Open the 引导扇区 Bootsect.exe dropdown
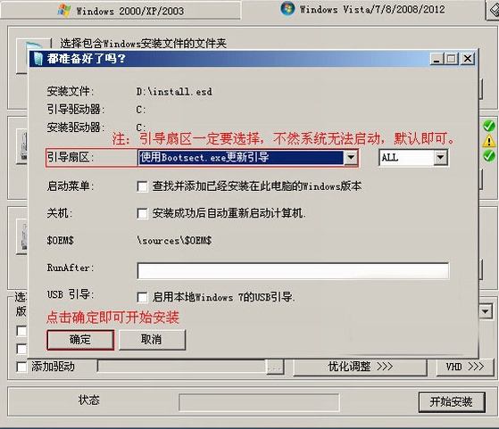The image size is (499, 429). click(351, 157)
